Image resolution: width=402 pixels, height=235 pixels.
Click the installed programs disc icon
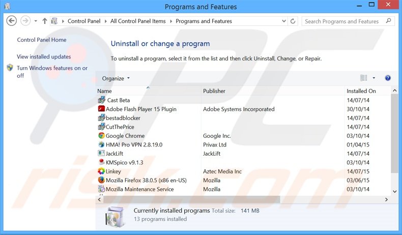[x=116, y=217]
